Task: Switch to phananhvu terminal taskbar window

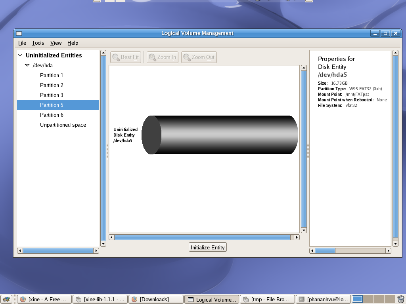Action: click(324, 299)
